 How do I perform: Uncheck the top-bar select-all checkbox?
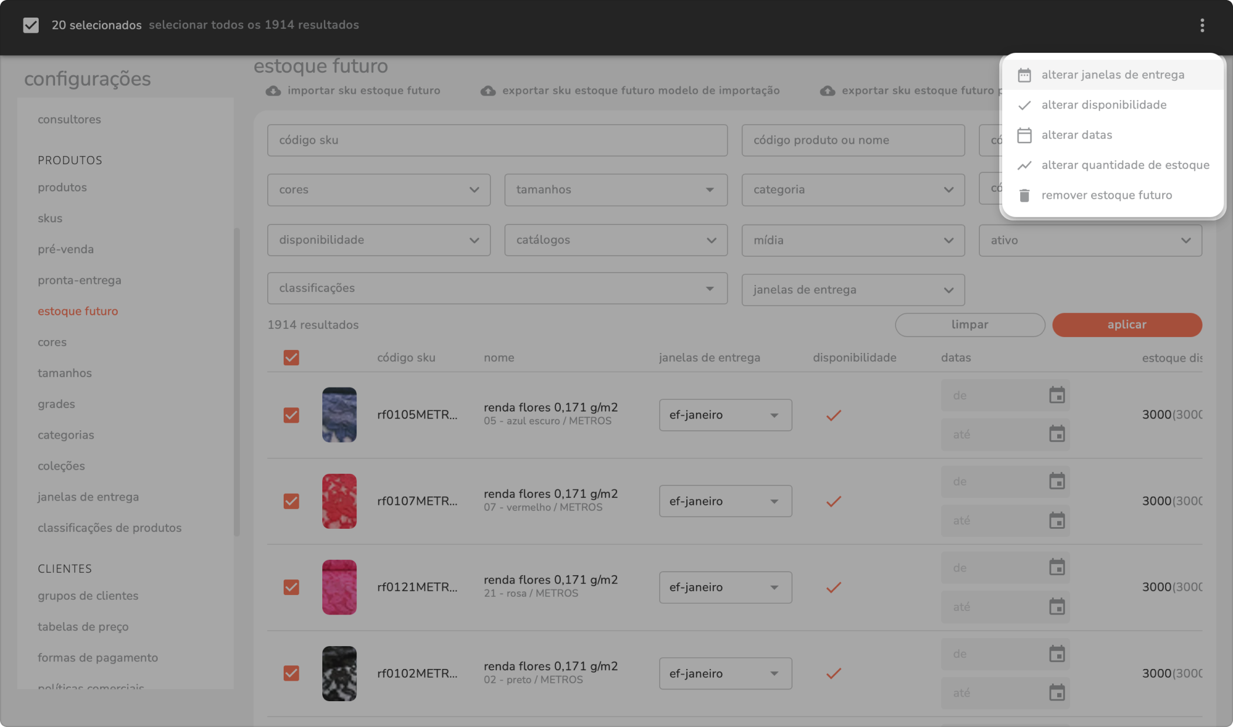click(31, 25)
